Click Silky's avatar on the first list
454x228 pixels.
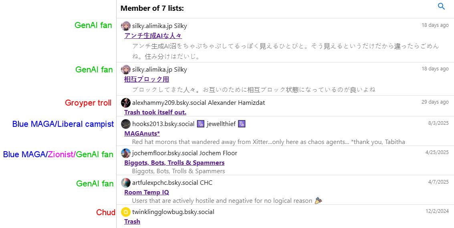point(126,26)
